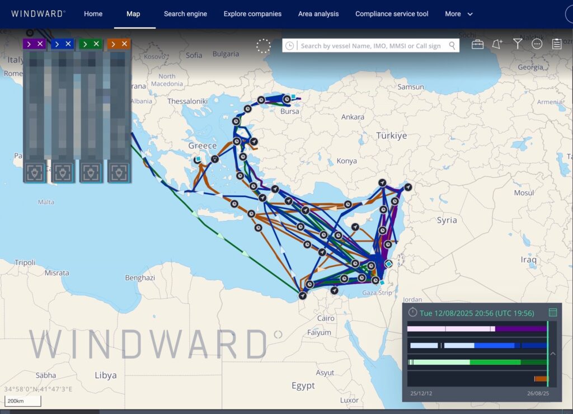Click the purple vessel timeline bar
The height and width of the screenshot is (414, 573).
point(477,329)
